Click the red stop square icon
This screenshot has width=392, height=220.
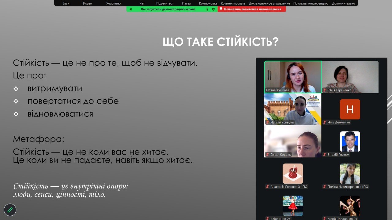[221, 9]
